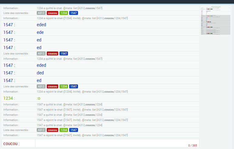Click the "0 / 365" character counter

tap(192, 146)
